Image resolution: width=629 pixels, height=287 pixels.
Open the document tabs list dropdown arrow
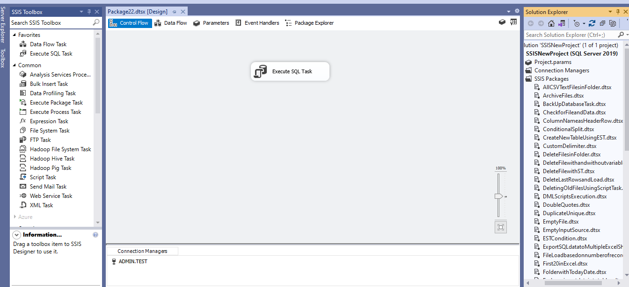tap(509, 11)
